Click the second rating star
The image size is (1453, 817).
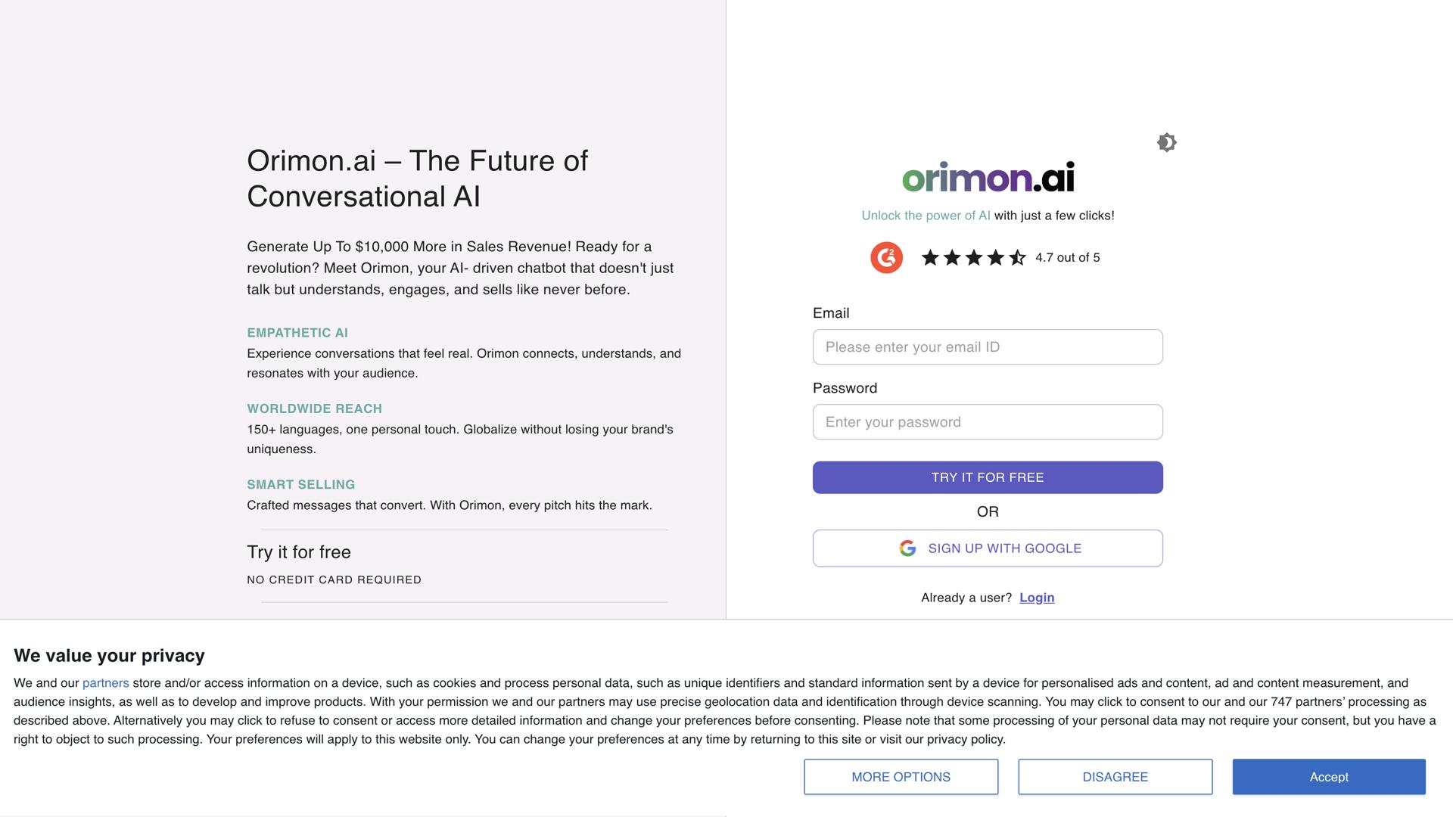[953, 257]
